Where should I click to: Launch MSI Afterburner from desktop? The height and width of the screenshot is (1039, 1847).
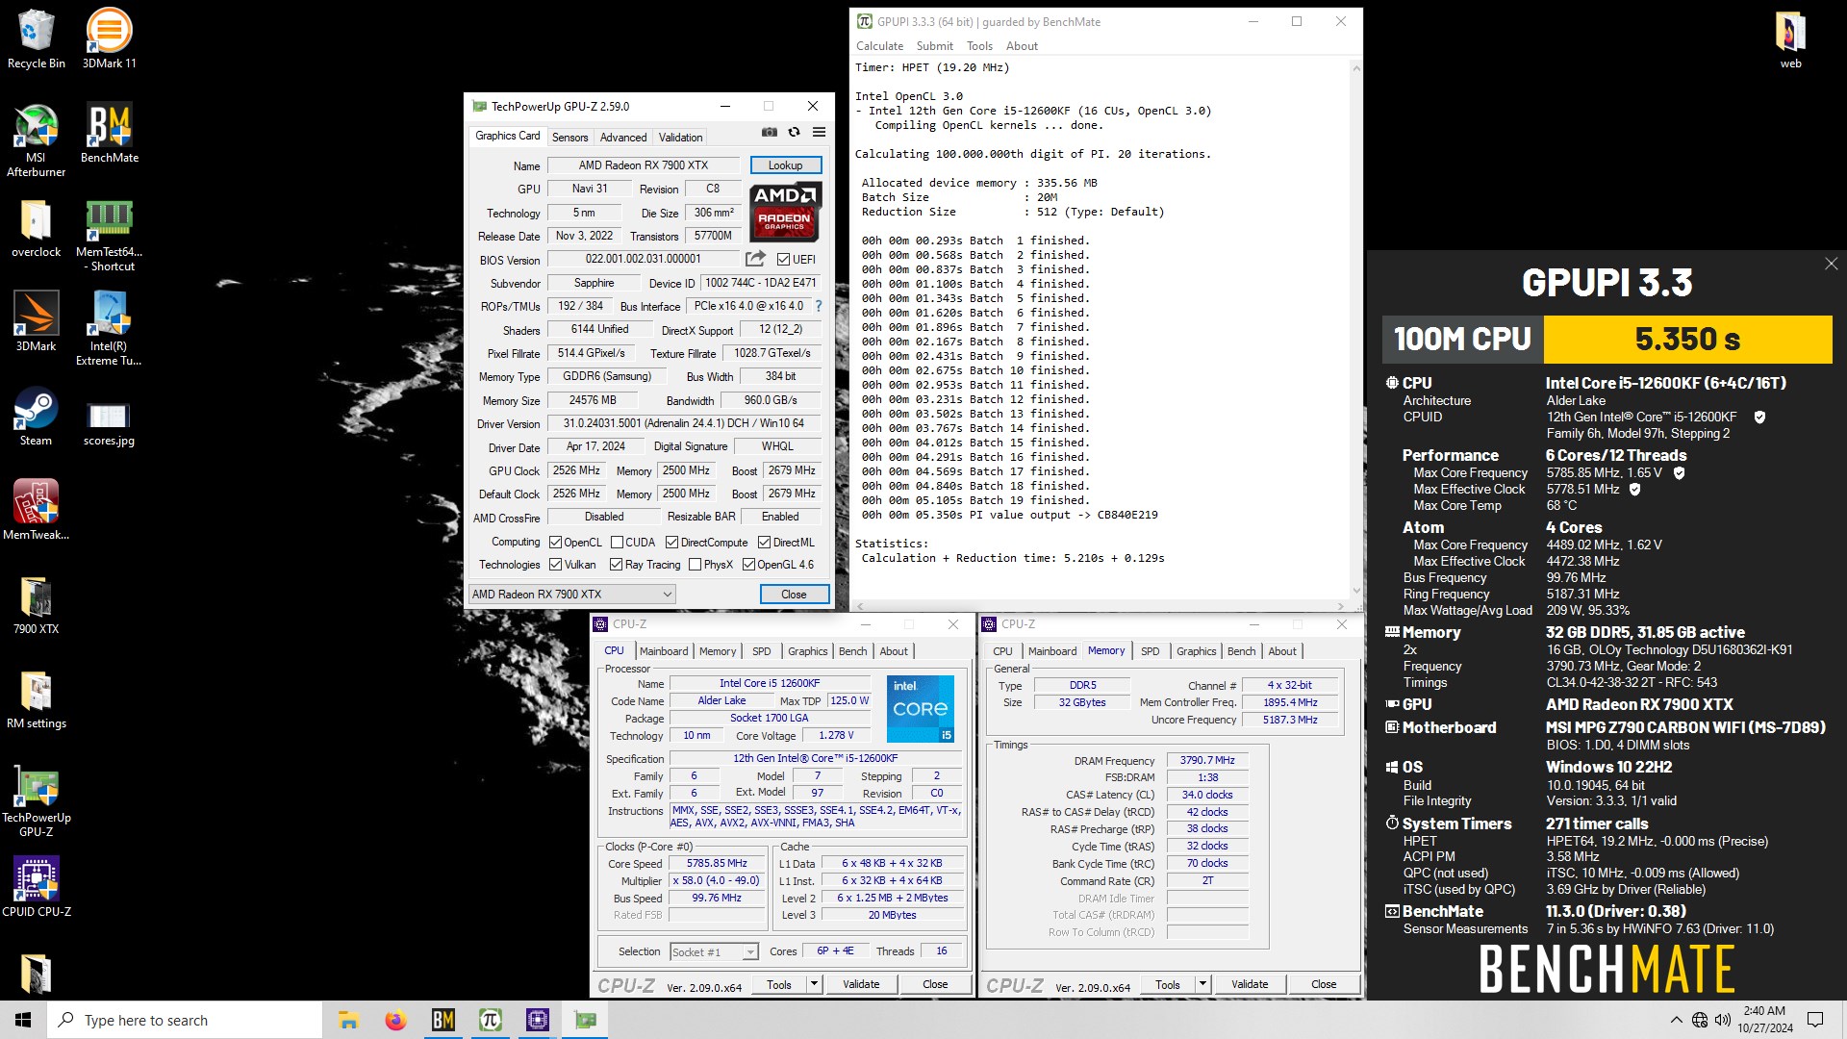[x=36, y=140]
